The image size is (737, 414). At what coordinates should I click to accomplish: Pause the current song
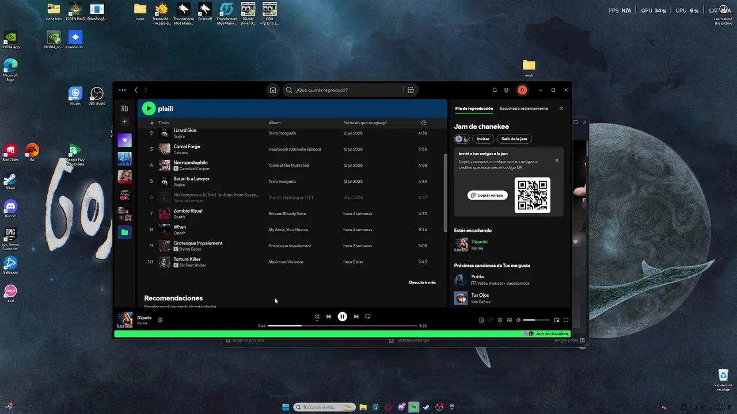(x=343, y=317)
